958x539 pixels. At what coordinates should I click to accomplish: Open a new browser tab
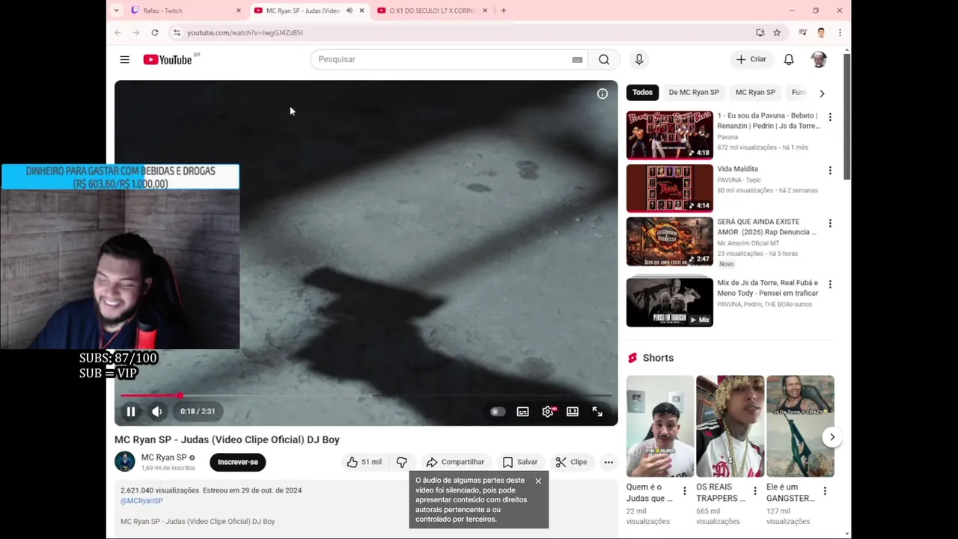[504, 10]
